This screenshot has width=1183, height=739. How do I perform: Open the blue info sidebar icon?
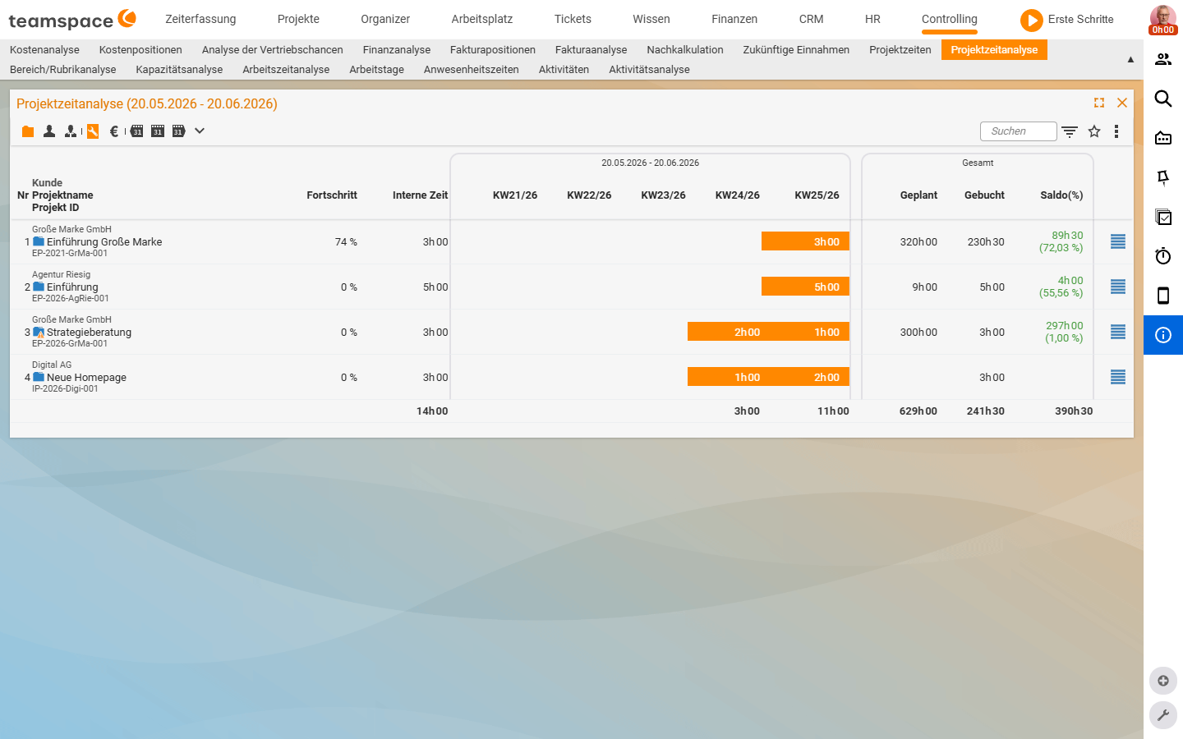1163,335
